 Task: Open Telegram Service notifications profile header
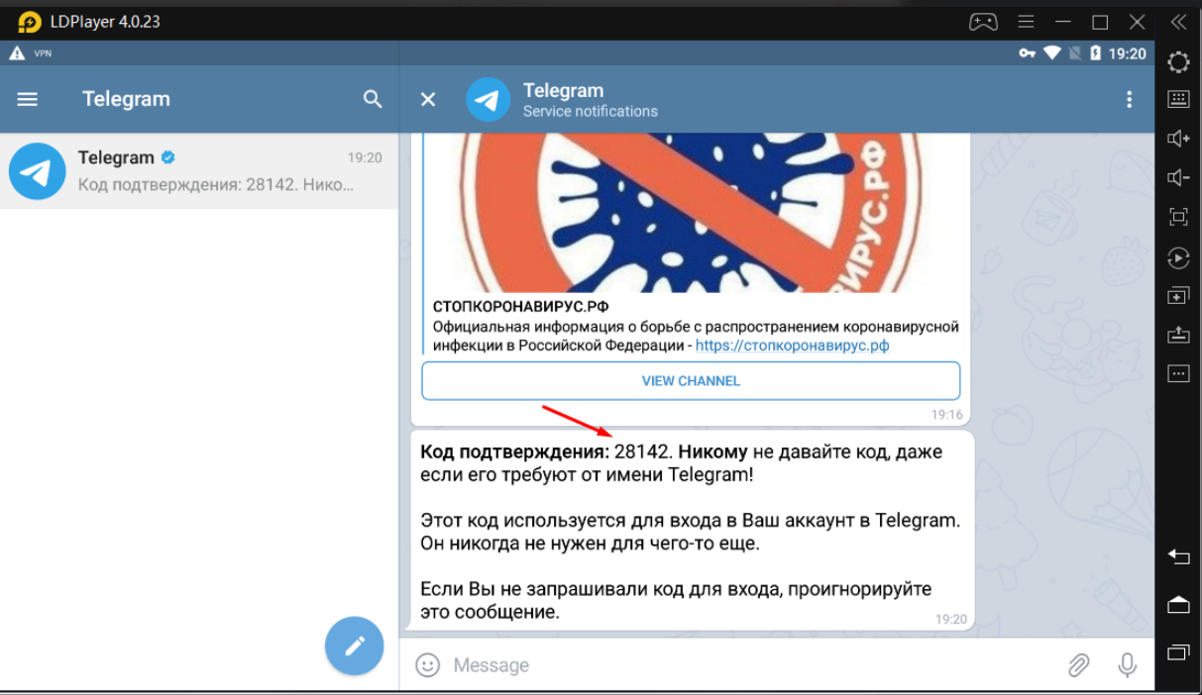pyautogui.click(x=590, y=99)
